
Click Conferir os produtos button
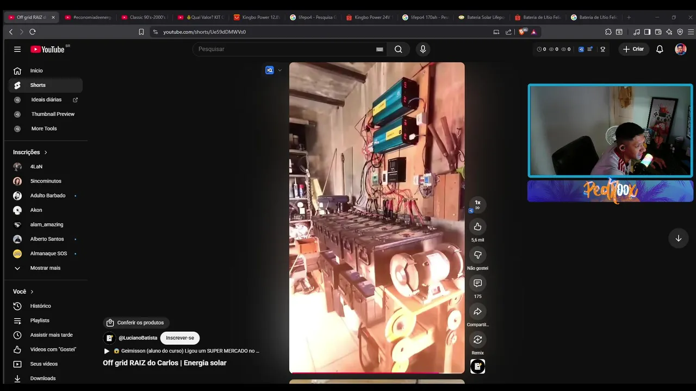click(135, 323)
